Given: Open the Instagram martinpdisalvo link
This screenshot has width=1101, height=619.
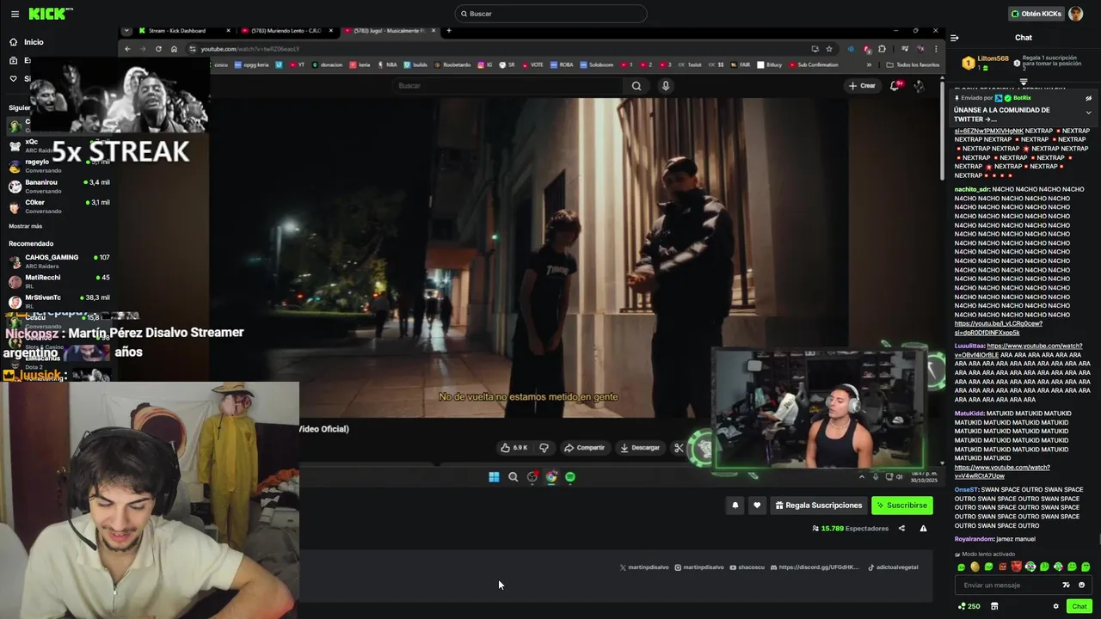Looking at the screenshot, I should click(699, 567).
